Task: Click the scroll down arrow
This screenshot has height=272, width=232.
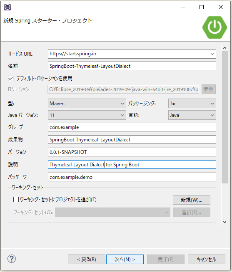Action: pyautogui.click(x=225, y=222)
